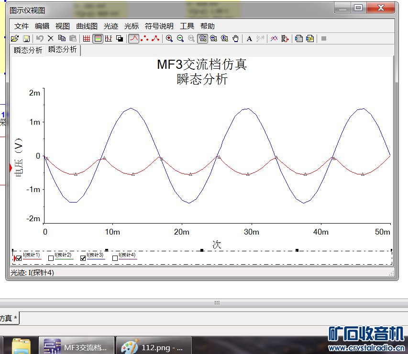This screenshot has height=354, width=408.
Task: Switch to the first 瞬态分析 tab
Action: [28, 50]
